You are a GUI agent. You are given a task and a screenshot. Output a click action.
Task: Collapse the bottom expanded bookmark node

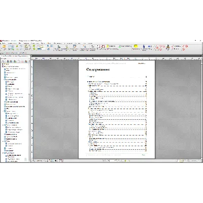[x=3, y=153]
